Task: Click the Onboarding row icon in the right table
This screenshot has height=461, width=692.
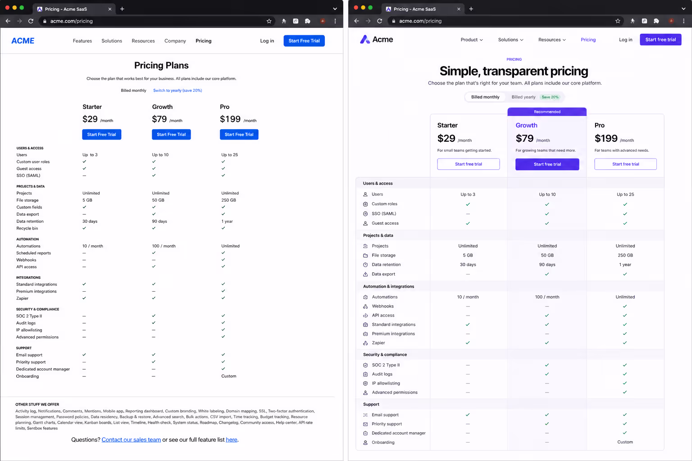Action: pyautogui.click(x=365, y=443)
